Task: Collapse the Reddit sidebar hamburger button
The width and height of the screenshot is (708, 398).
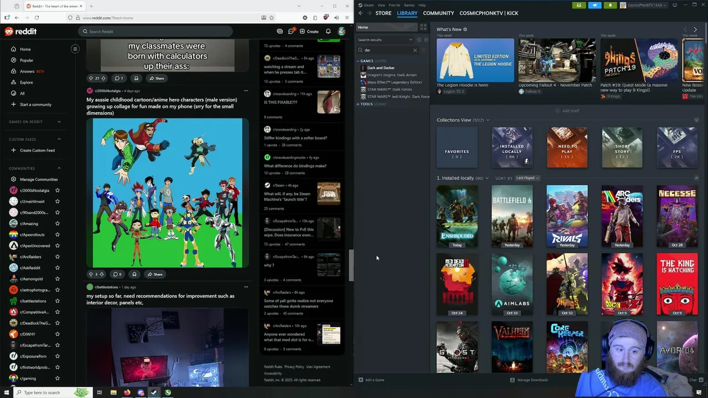Action: [x=75, y=49]
